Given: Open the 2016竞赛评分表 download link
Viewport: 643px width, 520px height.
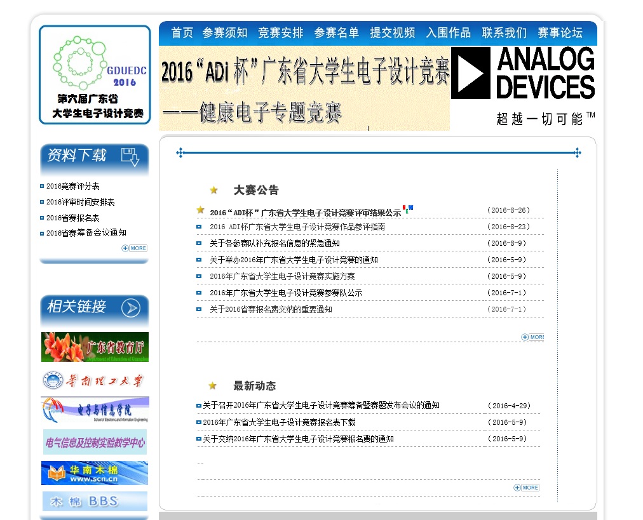Looking at the screenshot, I should pos(73,186).
